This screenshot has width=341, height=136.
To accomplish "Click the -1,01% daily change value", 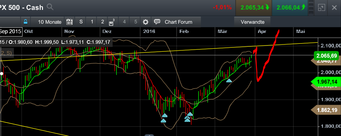I will pyautogui.click(x=222, y=8).
